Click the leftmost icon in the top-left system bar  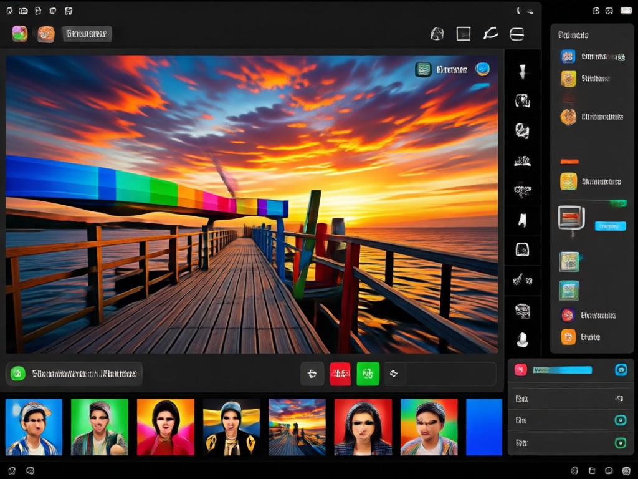click(x=9, y=11)
